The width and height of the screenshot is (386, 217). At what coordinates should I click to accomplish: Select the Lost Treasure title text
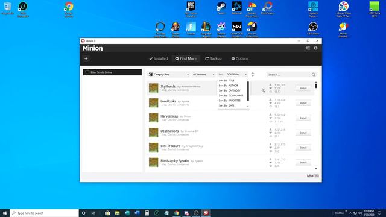(x=170, y=146)
